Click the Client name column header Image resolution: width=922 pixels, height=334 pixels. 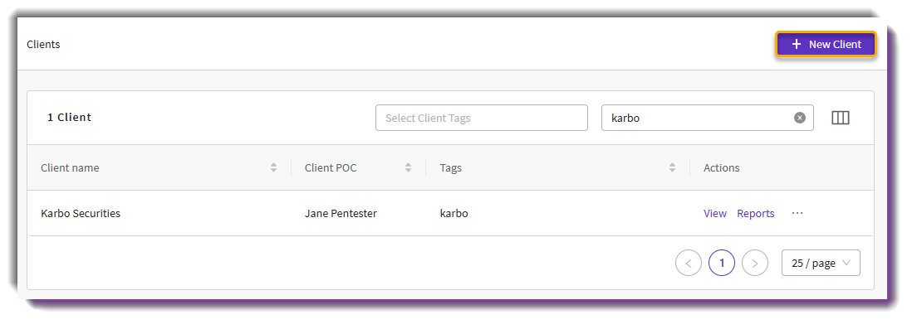(x=70, y=168)
